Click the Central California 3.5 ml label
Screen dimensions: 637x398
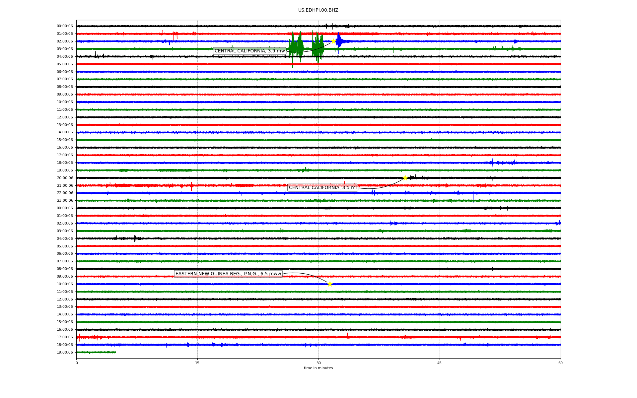coord(322,187)
